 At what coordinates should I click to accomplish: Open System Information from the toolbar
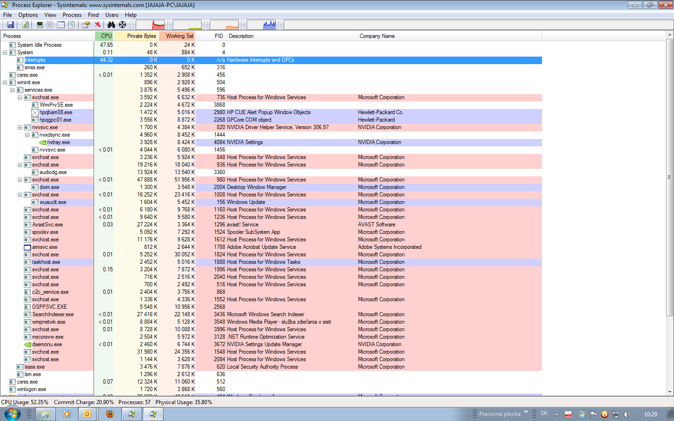pos(40,25)
